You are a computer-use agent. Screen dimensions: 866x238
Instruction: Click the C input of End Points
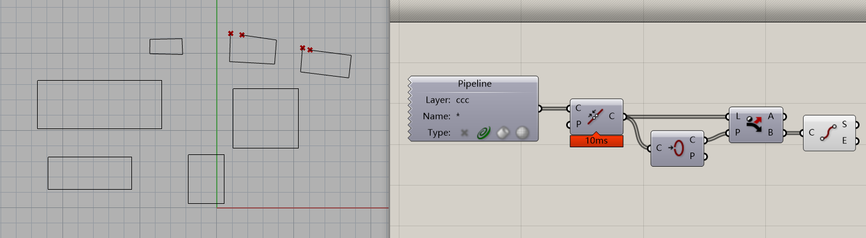point(811,133)
